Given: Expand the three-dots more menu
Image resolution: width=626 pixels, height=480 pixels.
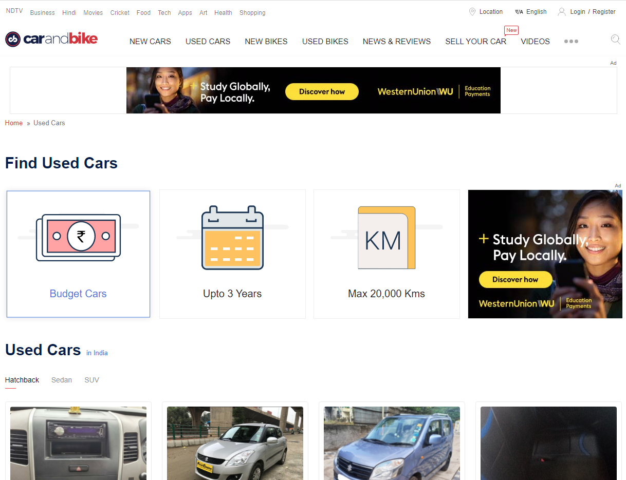Looking at the screenshot, I should [571, 42].
